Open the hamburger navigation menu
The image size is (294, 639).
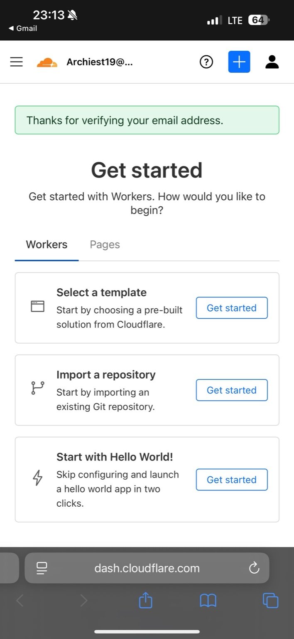[x=17, y=62]
